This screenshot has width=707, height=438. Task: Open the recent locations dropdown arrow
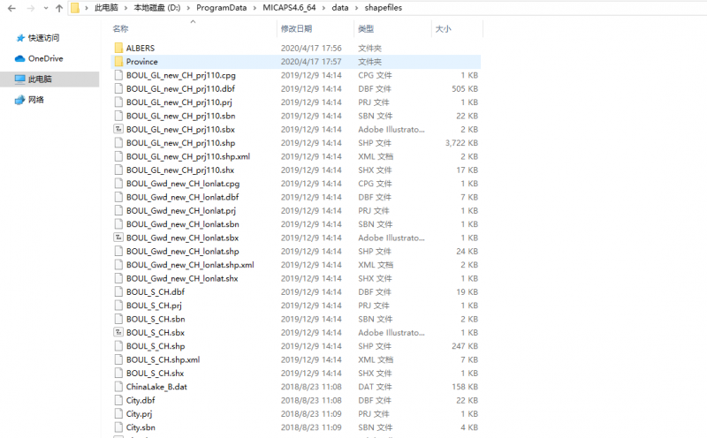coord(44,9)
